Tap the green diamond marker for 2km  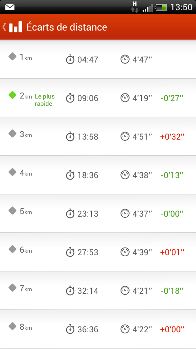(12, 95)
